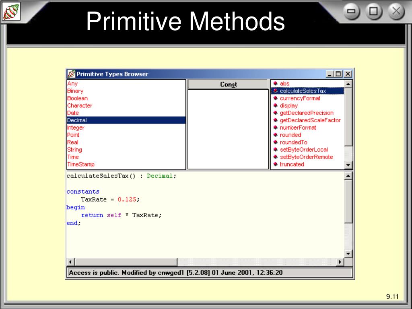Open the truncated method name
412x309 pixels.
tap(292, 165)
